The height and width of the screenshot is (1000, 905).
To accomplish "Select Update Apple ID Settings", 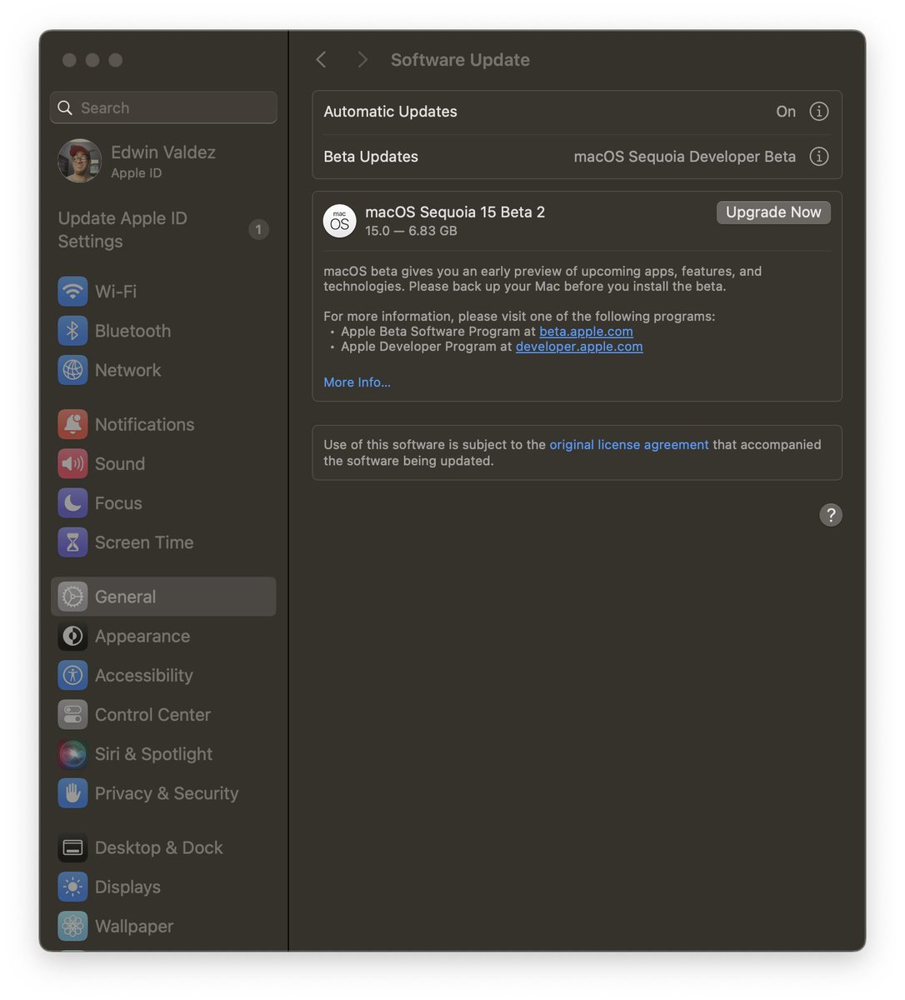I will click(122, 229).
